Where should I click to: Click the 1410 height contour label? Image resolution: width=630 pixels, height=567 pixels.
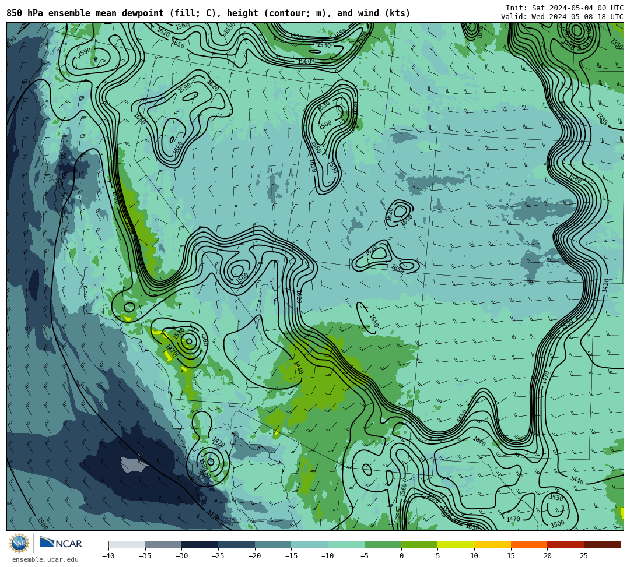pos(605,285)
